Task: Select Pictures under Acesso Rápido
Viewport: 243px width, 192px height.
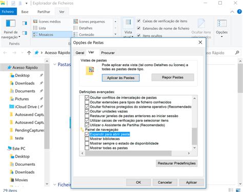Action: click(x=19, y=99)
